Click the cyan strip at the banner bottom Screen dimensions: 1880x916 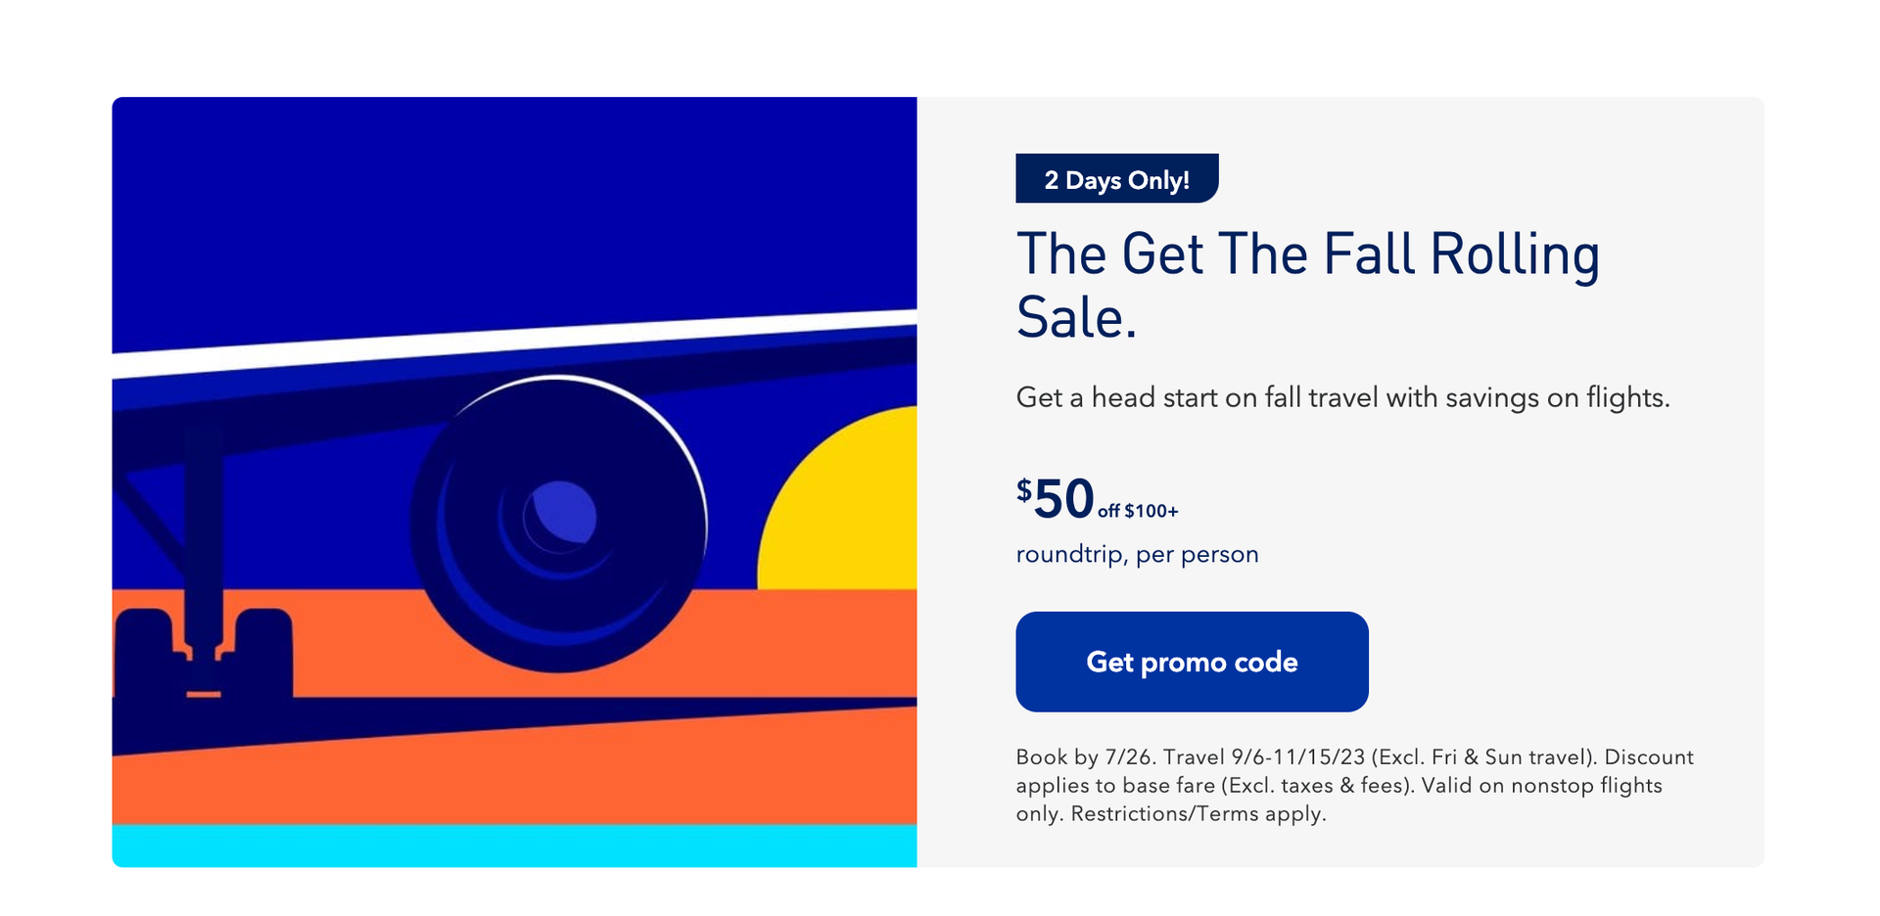tap(514, 846)
